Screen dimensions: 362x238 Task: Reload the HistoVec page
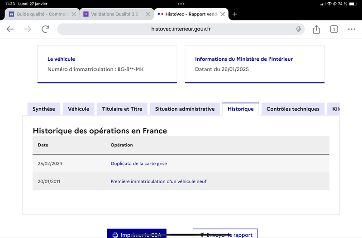point(45,29)
